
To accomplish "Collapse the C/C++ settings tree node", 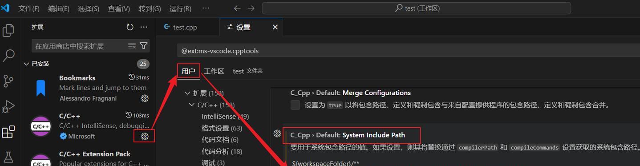I will point(192,105).
